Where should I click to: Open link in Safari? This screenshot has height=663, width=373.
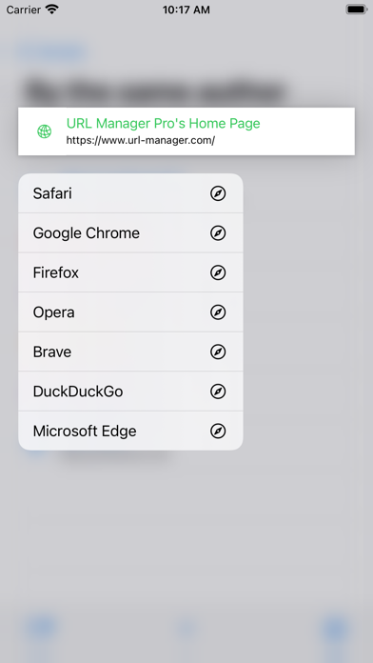point(130,193)
